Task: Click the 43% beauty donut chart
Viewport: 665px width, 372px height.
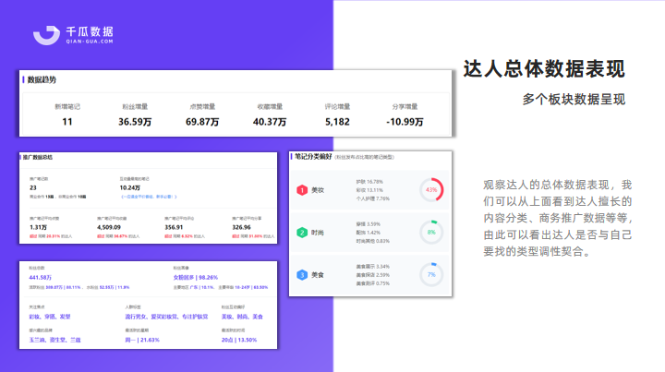Action: click(x=431, y=190)
